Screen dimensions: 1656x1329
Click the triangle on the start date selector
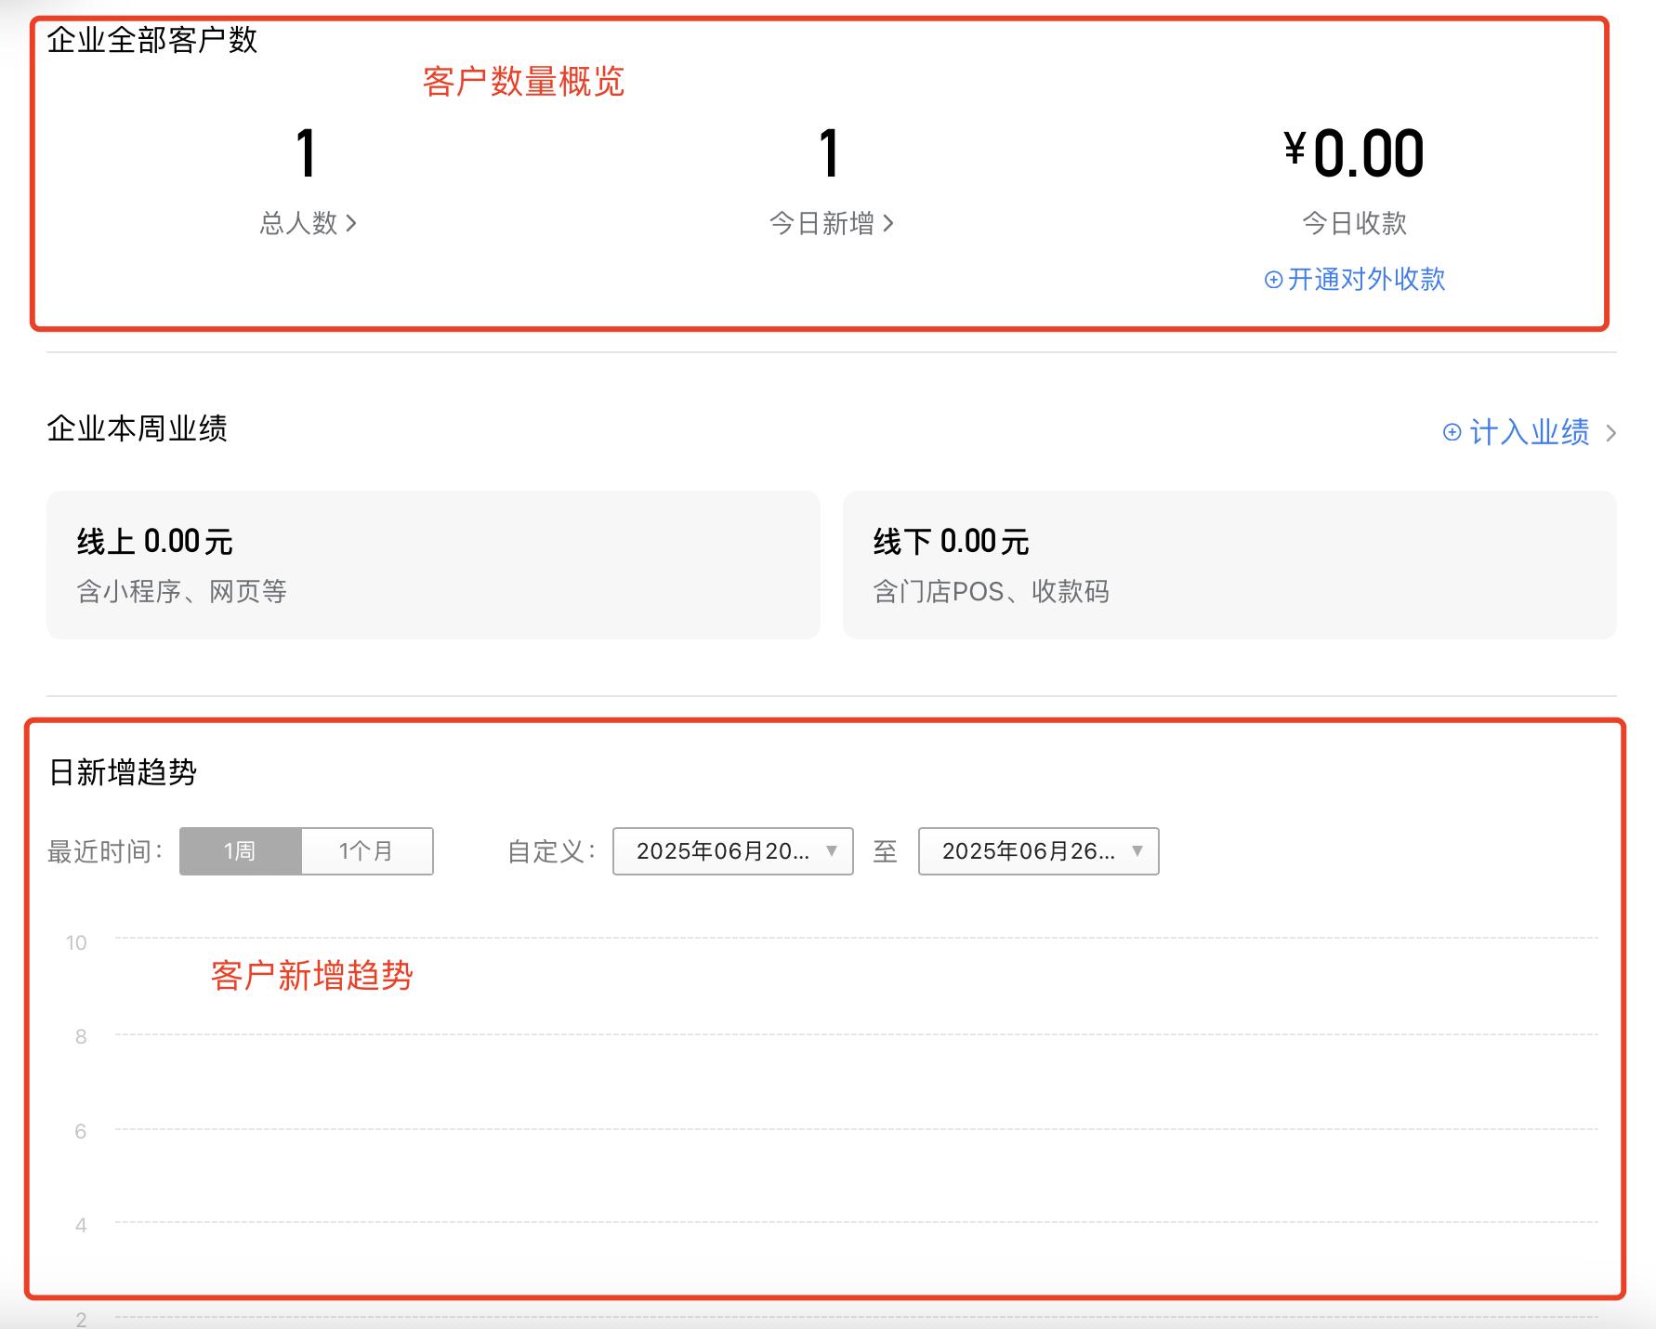[x=833, y=850]
